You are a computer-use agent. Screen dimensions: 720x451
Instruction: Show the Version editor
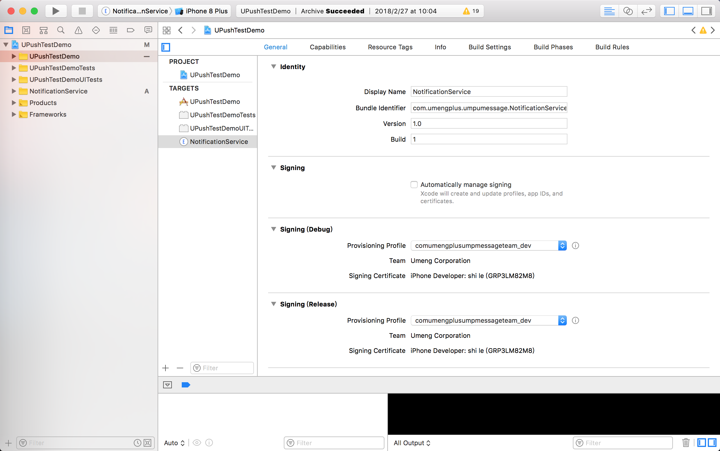(x=646, y=11)
